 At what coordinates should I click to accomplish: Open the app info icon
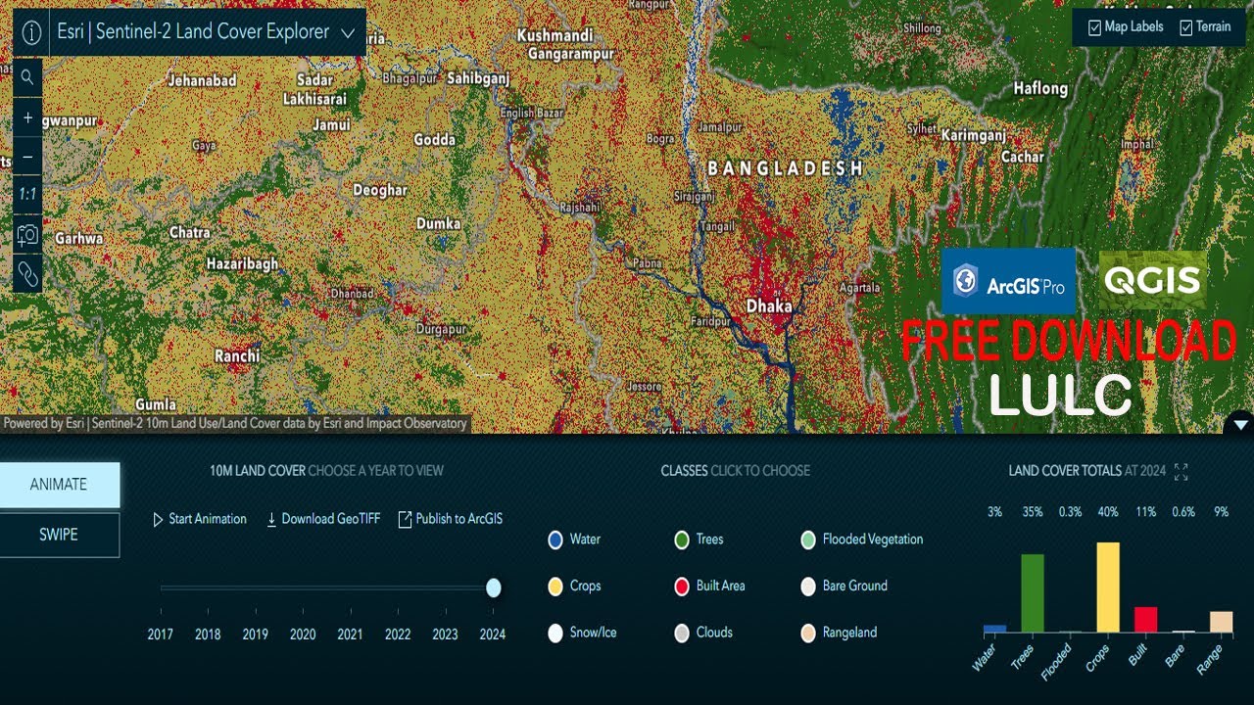click(x=31, y=32)
